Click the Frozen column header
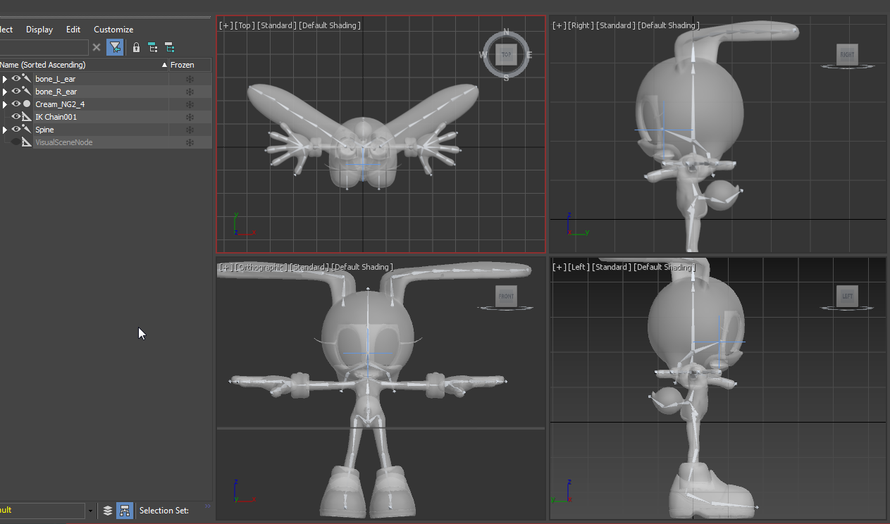 click(190, 65)
